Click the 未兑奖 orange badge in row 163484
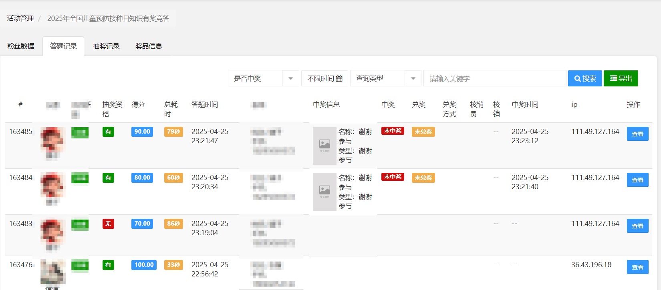 pyautogui.click(x=423, y=178)
